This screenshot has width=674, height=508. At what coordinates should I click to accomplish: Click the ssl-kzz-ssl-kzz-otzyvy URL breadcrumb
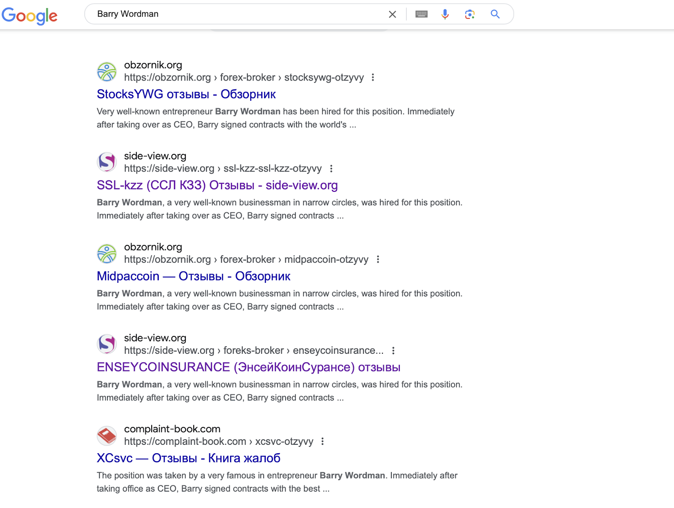click(223, 169)
